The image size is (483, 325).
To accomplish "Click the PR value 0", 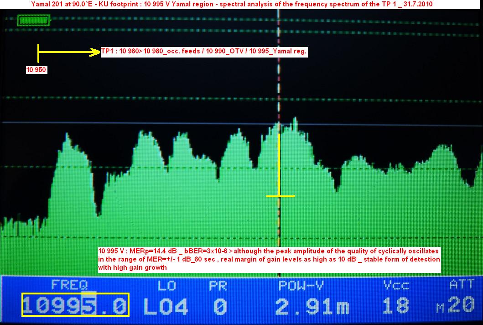I will pyautogui.click(x=220, y=306).
